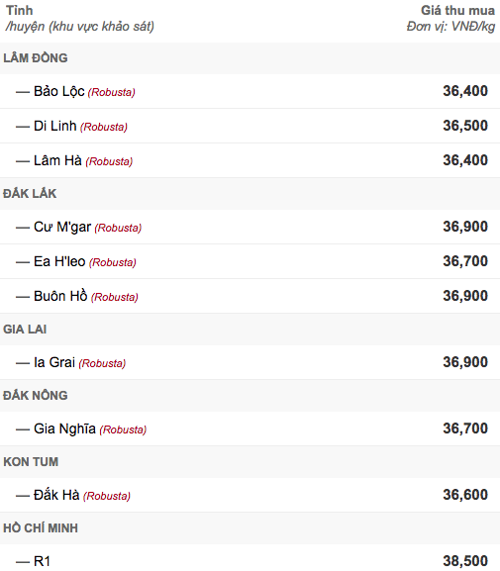Select the R1 price row

click(x=250, y=557)
